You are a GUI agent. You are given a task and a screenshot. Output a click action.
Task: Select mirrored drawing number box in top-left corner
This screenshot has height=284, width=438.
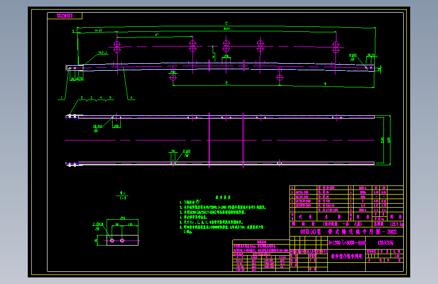point(65,16)
